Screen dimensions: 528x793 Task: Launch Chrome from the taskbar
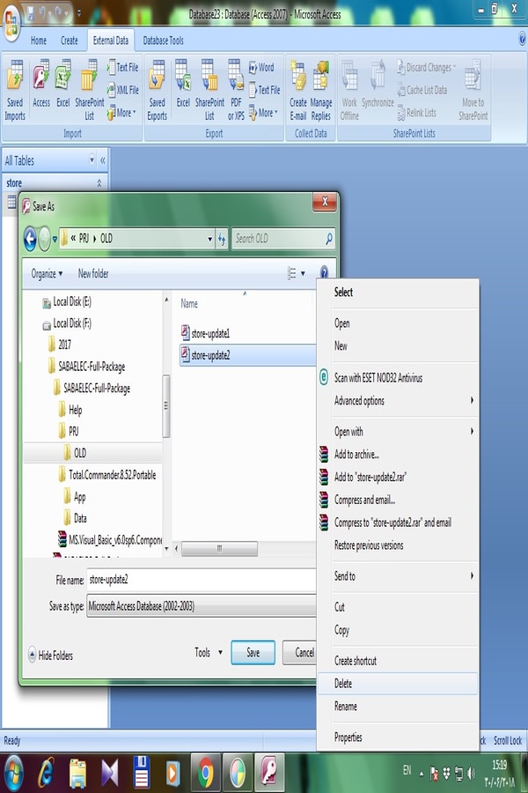click(x=206, y=772)
